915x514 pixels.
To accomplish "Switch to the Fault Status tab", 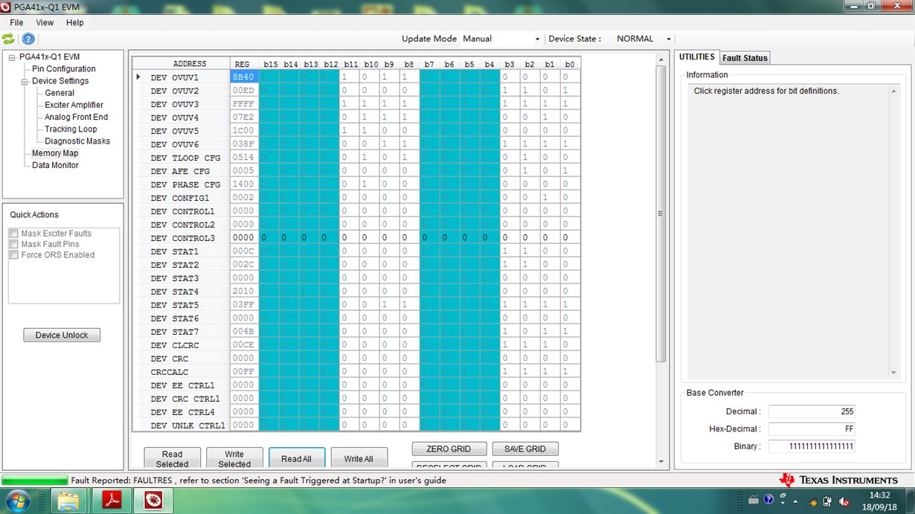I will click(x=745, y=58).
